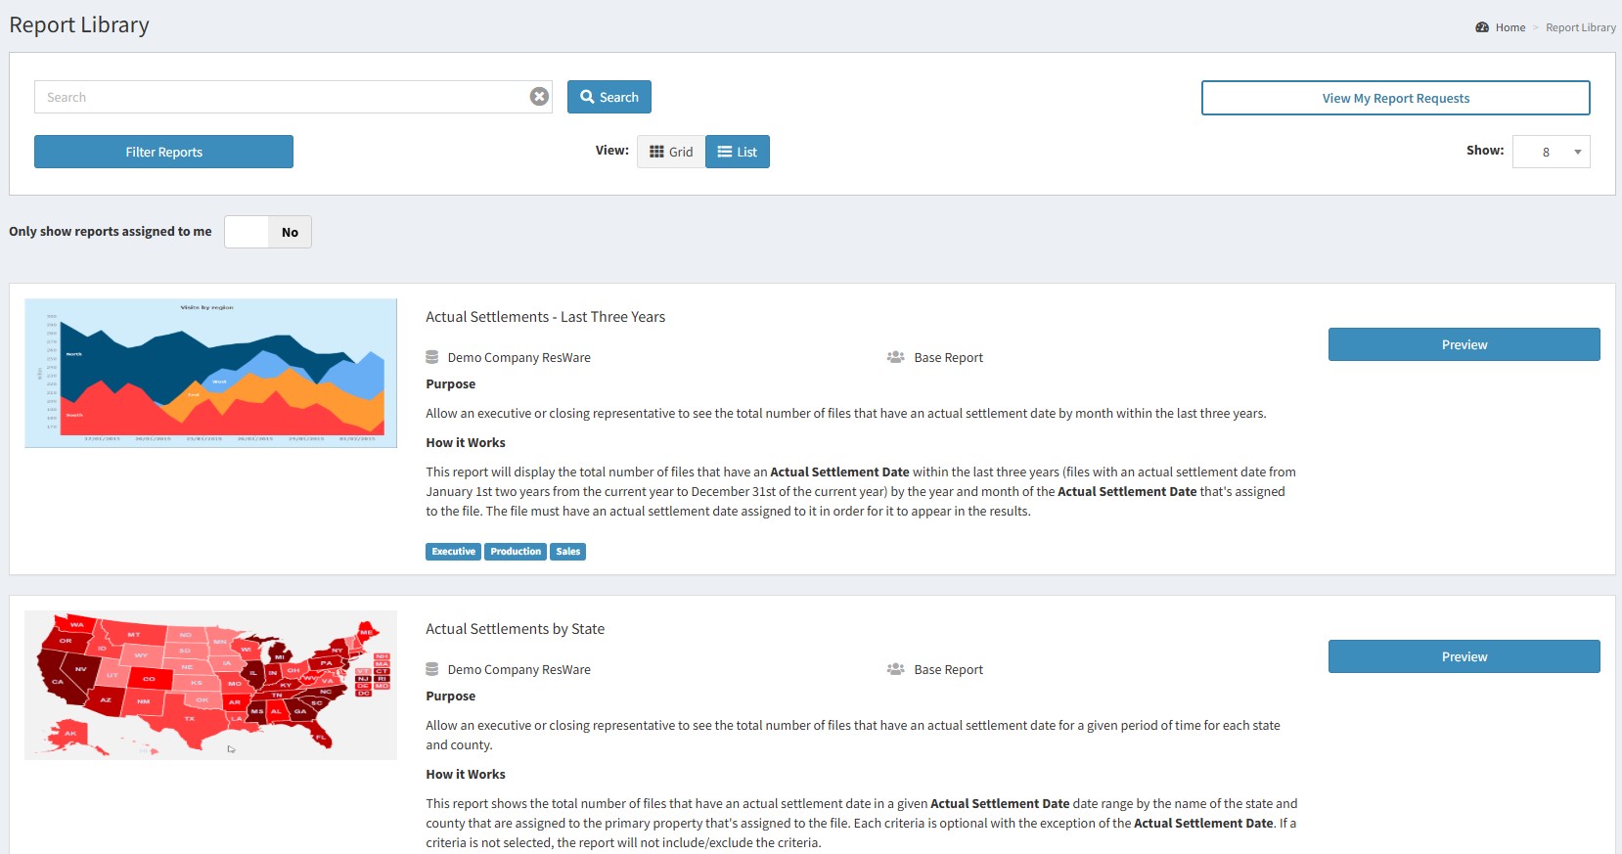Click users group icon beside first Base Report
1622x854 pixels.
[895, 357]
